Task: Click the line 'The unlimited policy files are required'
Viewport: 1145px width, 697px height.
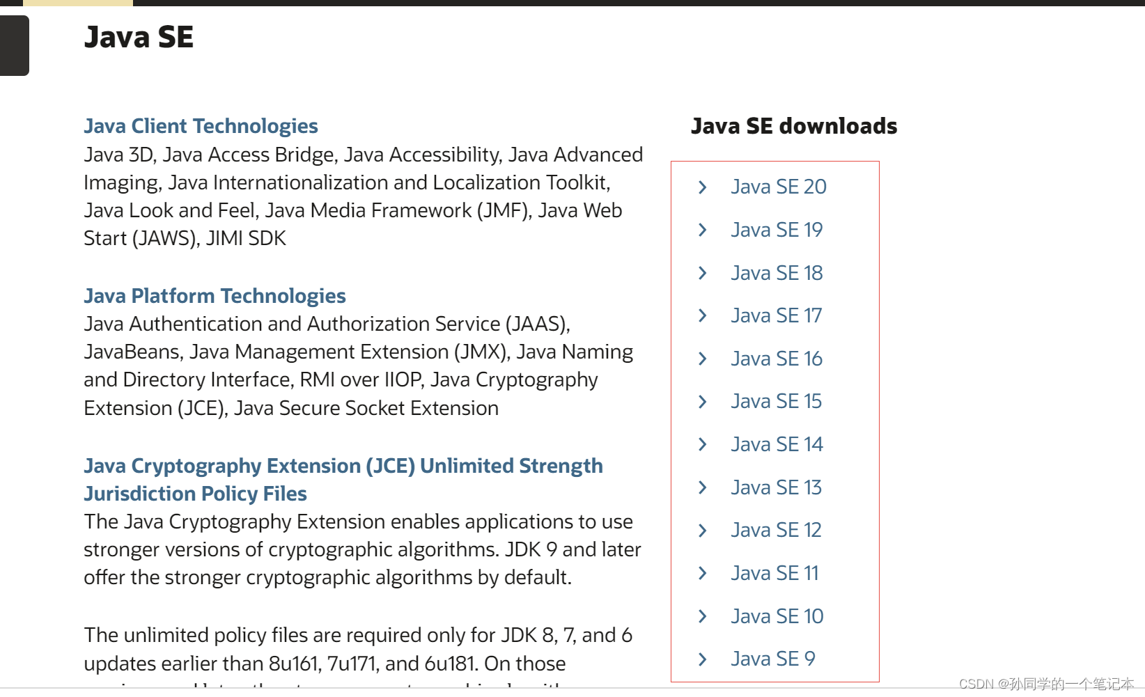Action: coord(357,635)
